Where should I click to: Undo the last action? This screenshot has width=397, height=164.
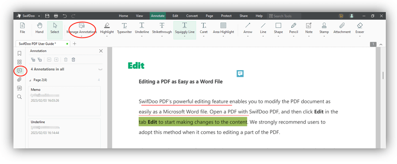65,16
